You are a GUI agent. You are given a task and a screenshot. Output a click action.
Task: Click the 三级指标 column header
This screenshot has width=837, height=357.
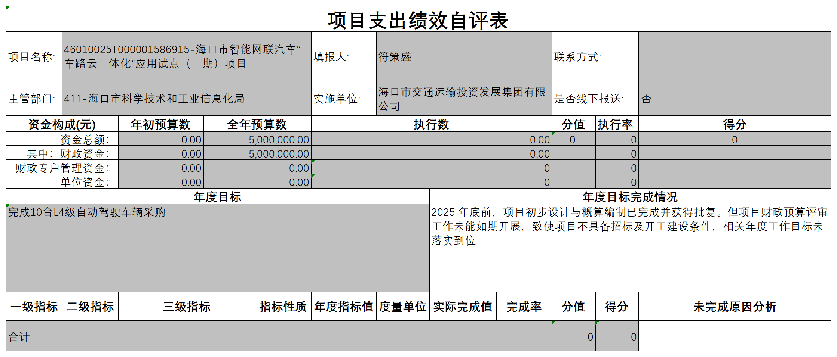tap(187, 306)
